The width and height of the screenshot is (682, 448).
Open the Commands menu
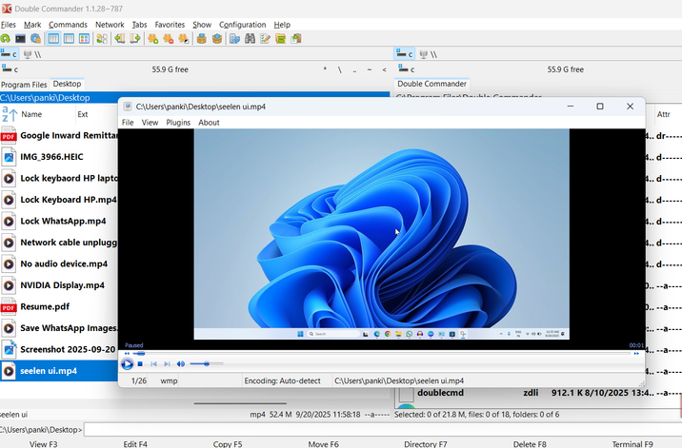click(x=68, y=24)
